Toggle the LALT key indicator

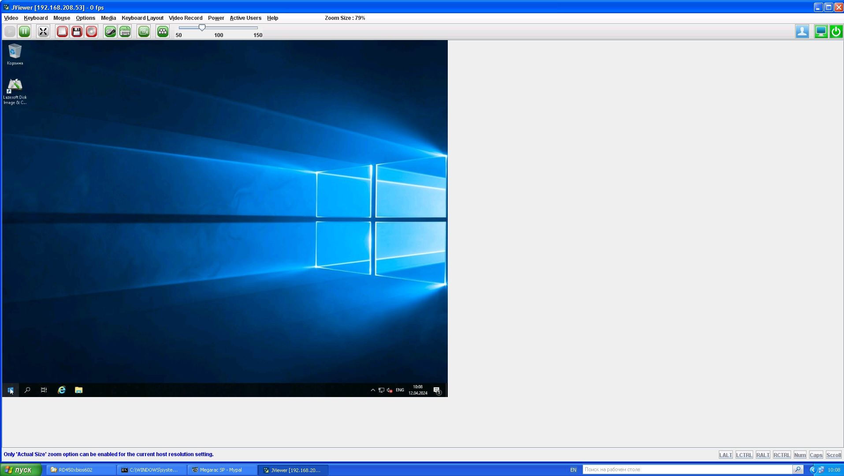(x=725, y=455)
